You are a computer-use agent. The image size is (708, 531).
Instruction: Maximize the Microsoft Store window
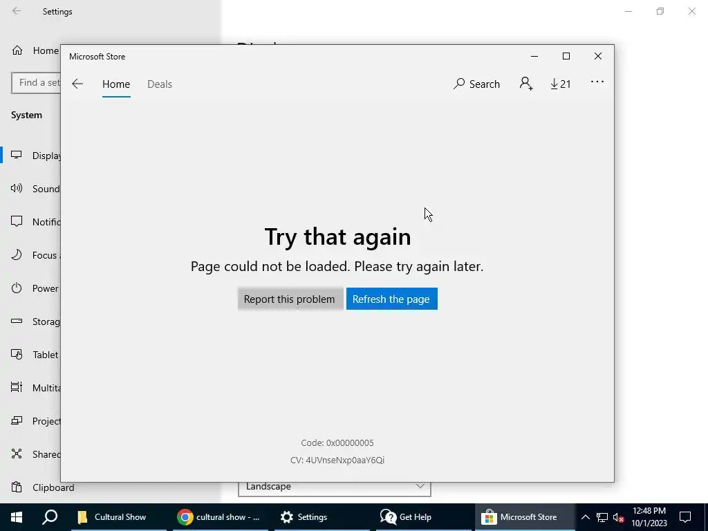[566, 57]
